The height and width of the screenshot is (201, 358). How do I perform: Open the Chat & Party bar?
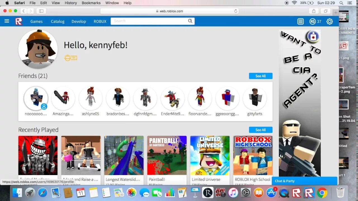[304, 181]
